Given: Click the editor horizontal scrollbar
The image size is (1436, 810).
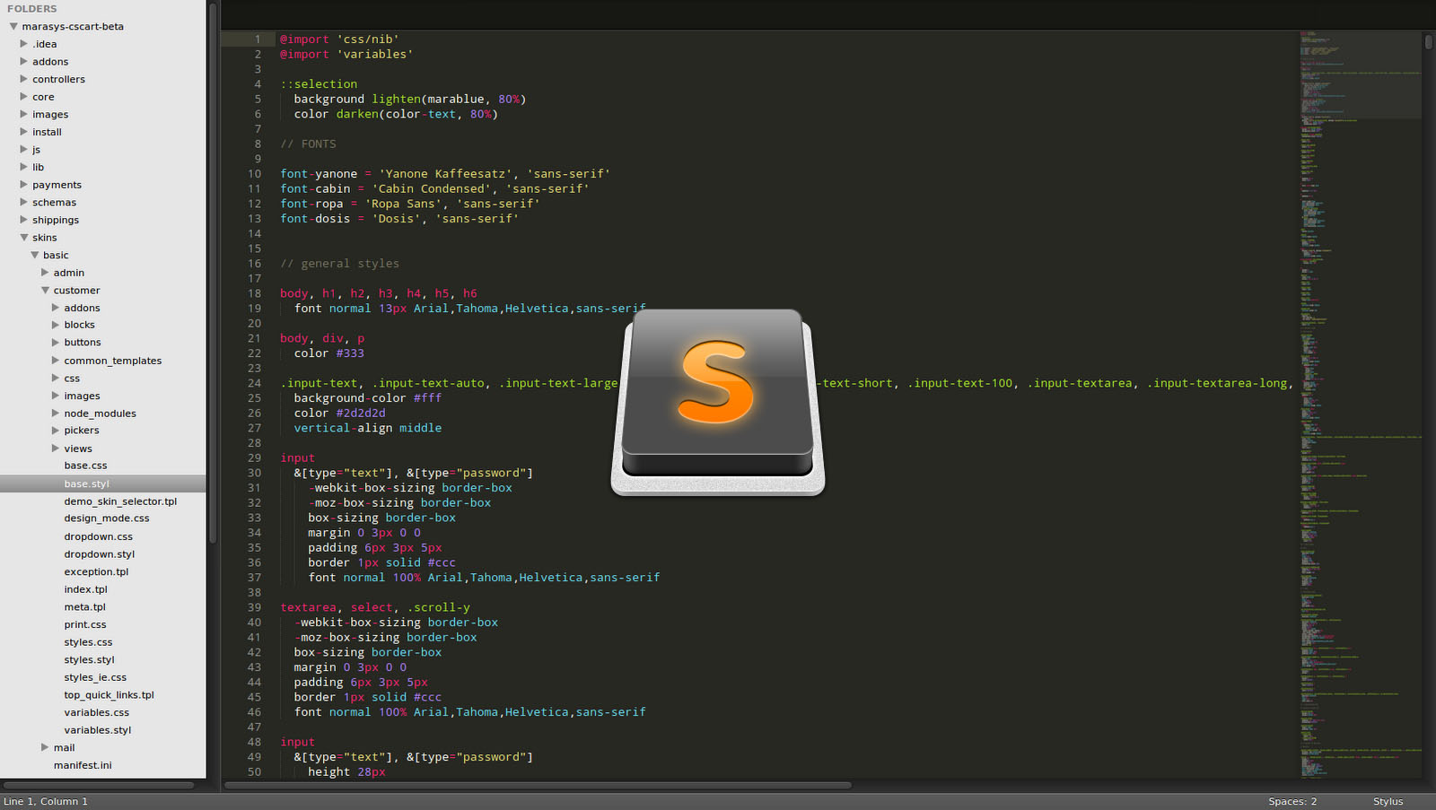Looking at the screenshot, I should [538, 785].
